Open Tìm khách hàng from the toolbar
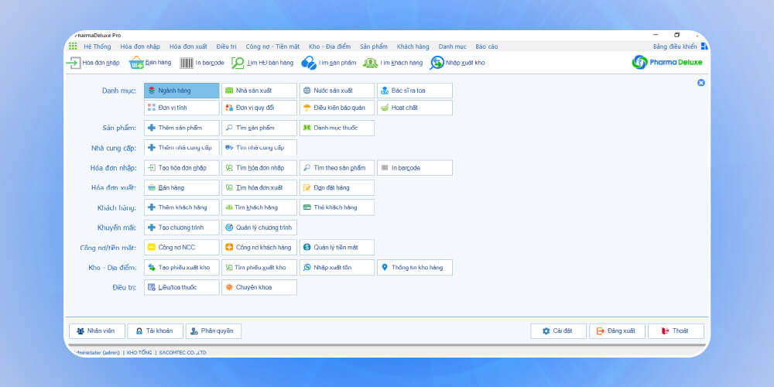Image resolution: width=774 pixels, height=387 pixels. tap(371, 63)
